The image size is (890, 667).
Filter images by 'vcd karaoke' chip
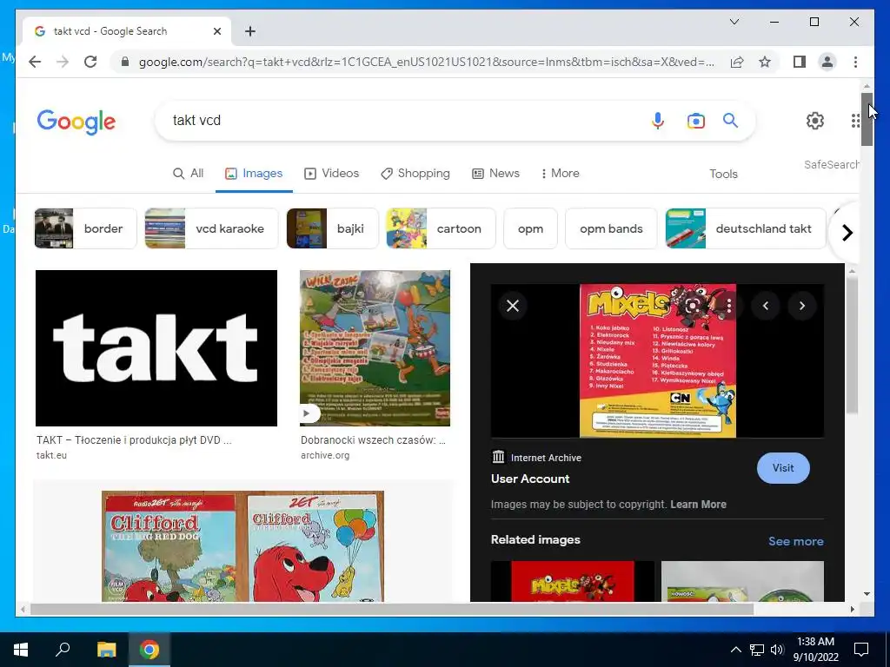pos(212,228)
